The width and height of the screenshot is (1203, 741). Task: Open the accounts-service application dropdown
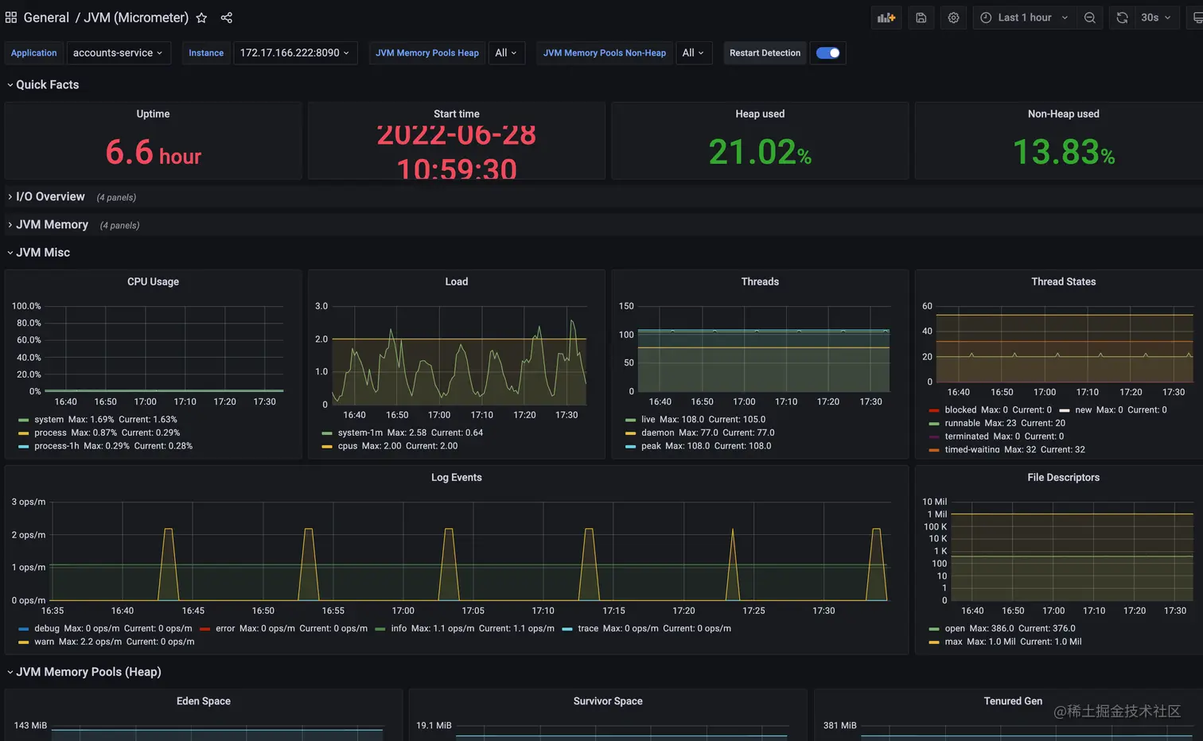point(119,53)
